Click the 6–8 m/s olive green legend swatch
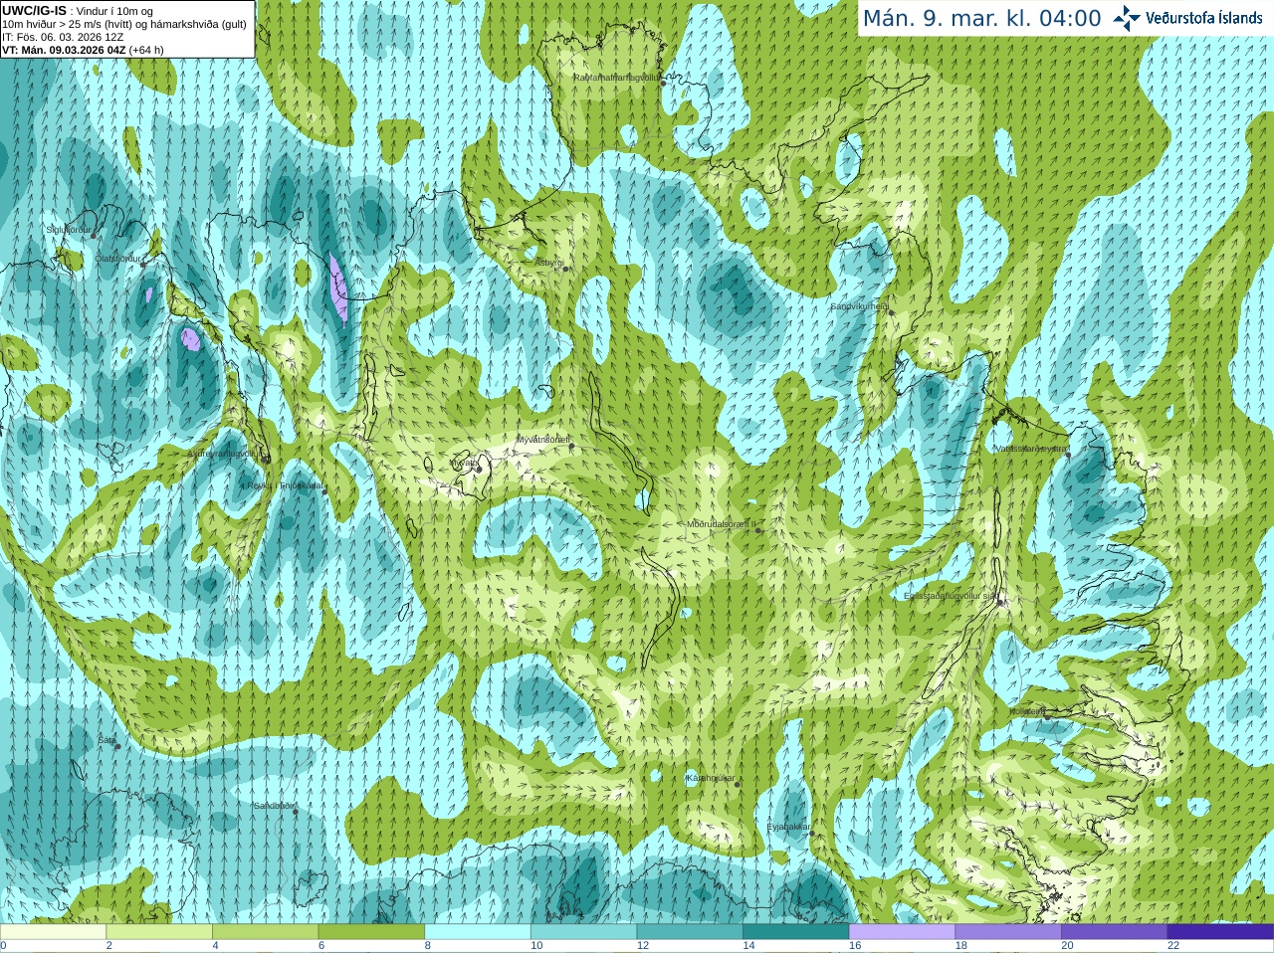Viewport: 1274px width, 953px height. point(371,932)
